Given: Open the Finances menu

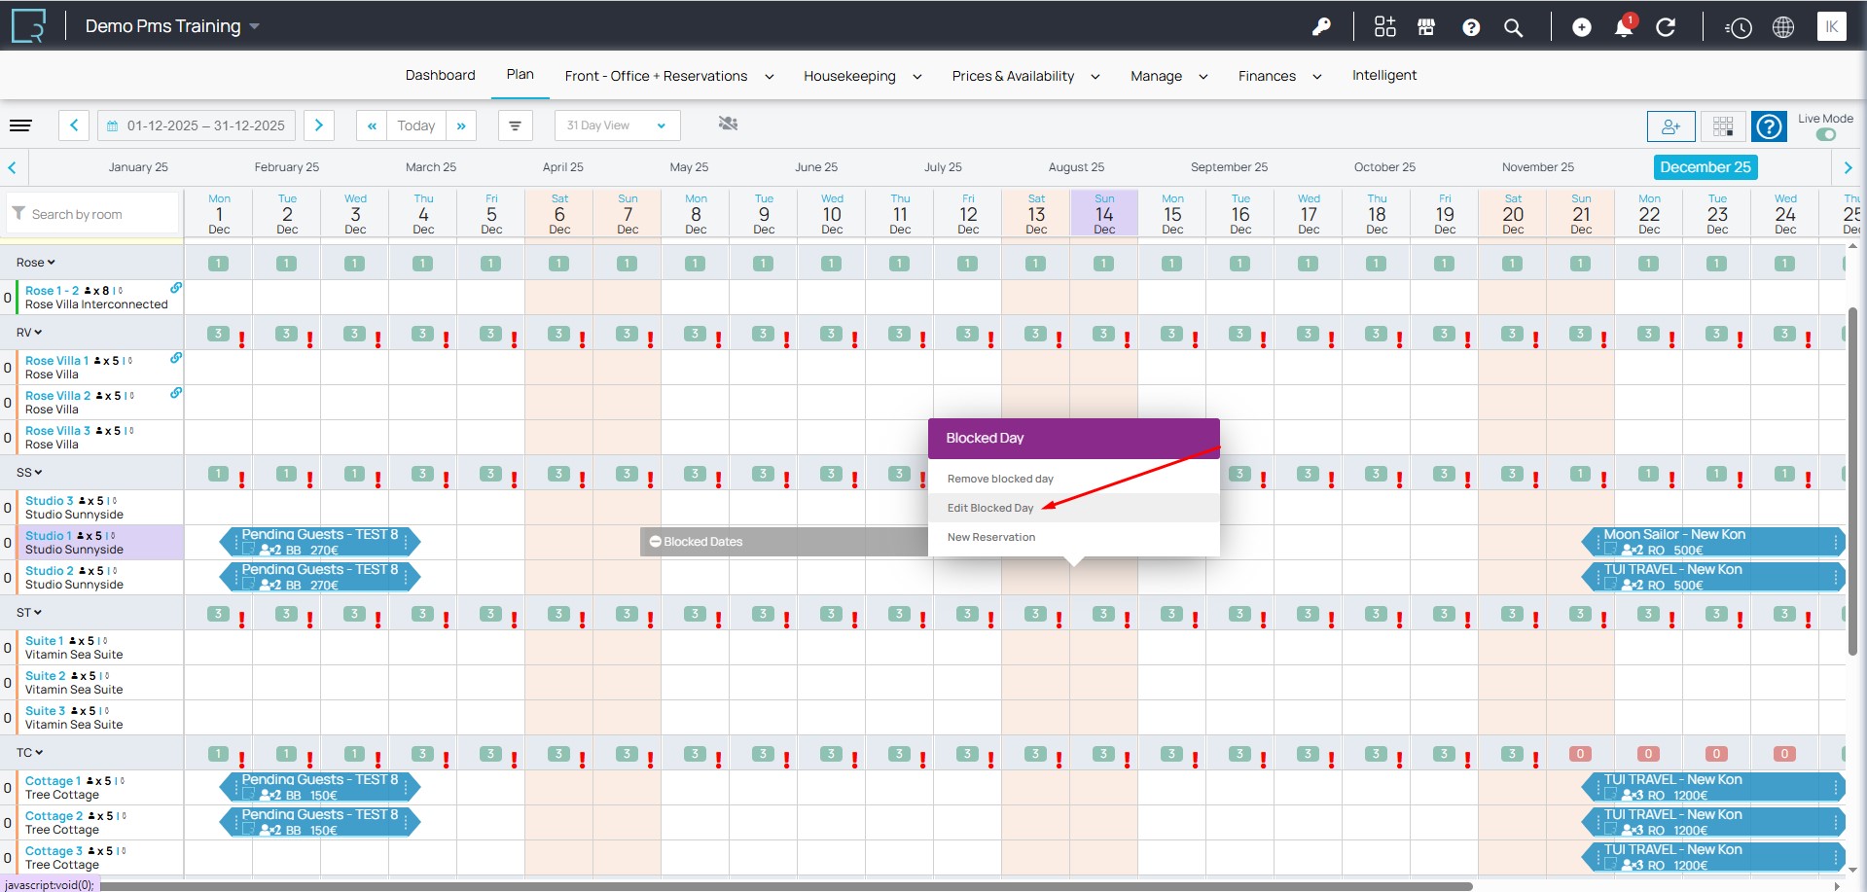Looking at the screenshot, I should [x=1279, y=76].
